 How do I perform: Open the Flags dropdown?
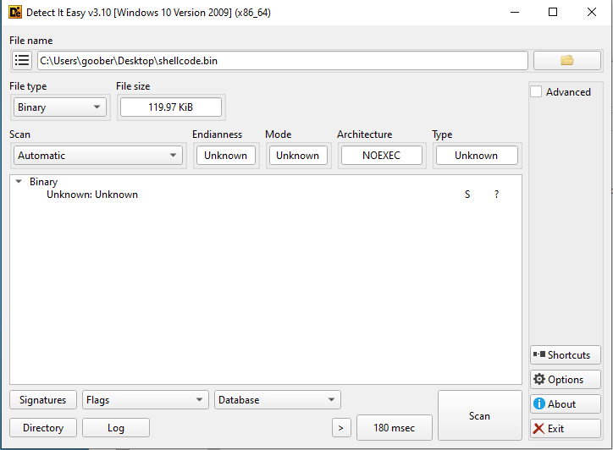pos(146,400)
